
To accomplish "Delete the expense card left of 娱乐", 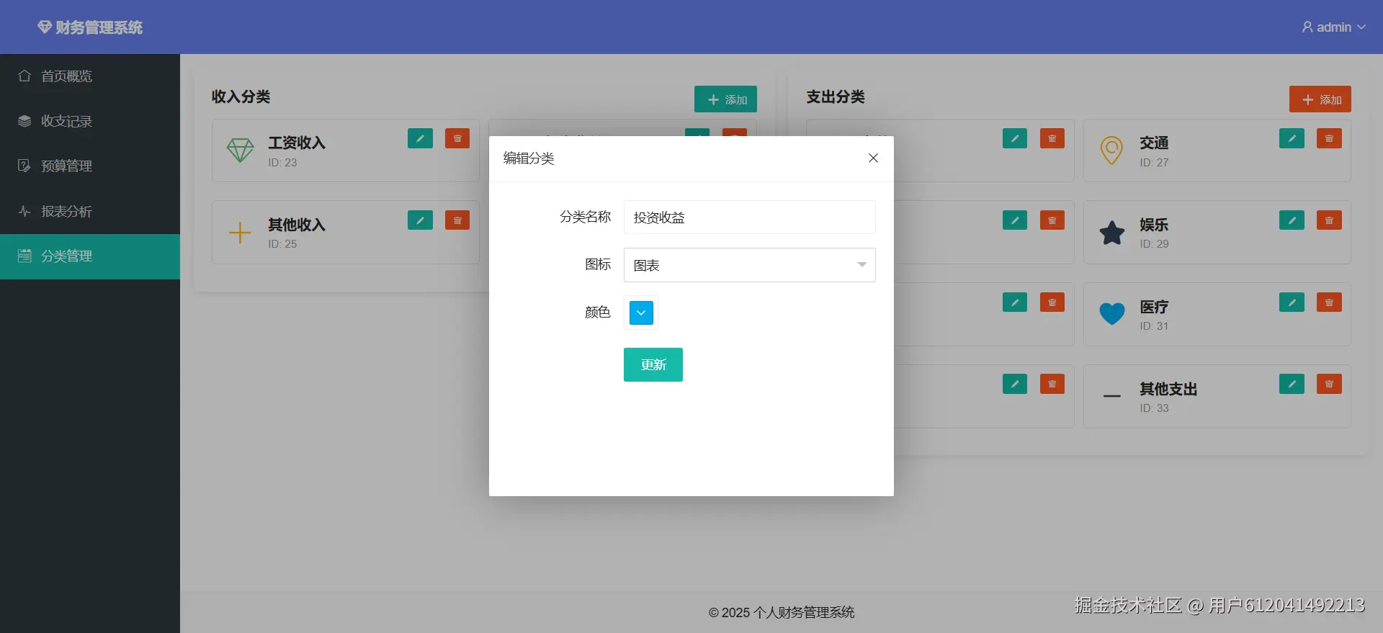I will pyautogui.click(x=1052, y=220).
